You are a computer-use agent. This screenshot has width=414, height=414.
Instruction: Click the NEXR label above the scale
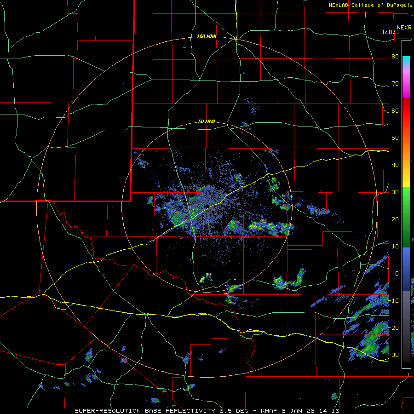pos(404,28)
